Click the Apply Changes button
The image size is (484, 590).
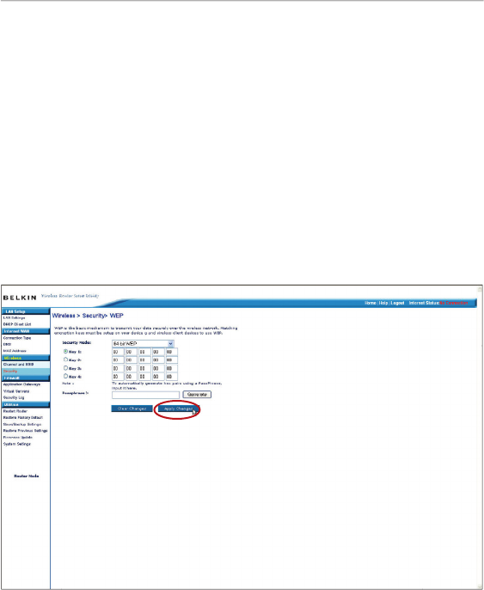178,409
